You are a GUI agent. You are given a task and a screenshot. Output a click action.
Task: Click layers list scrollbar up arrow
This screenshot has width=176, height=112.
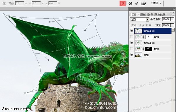tap(173, 29)
